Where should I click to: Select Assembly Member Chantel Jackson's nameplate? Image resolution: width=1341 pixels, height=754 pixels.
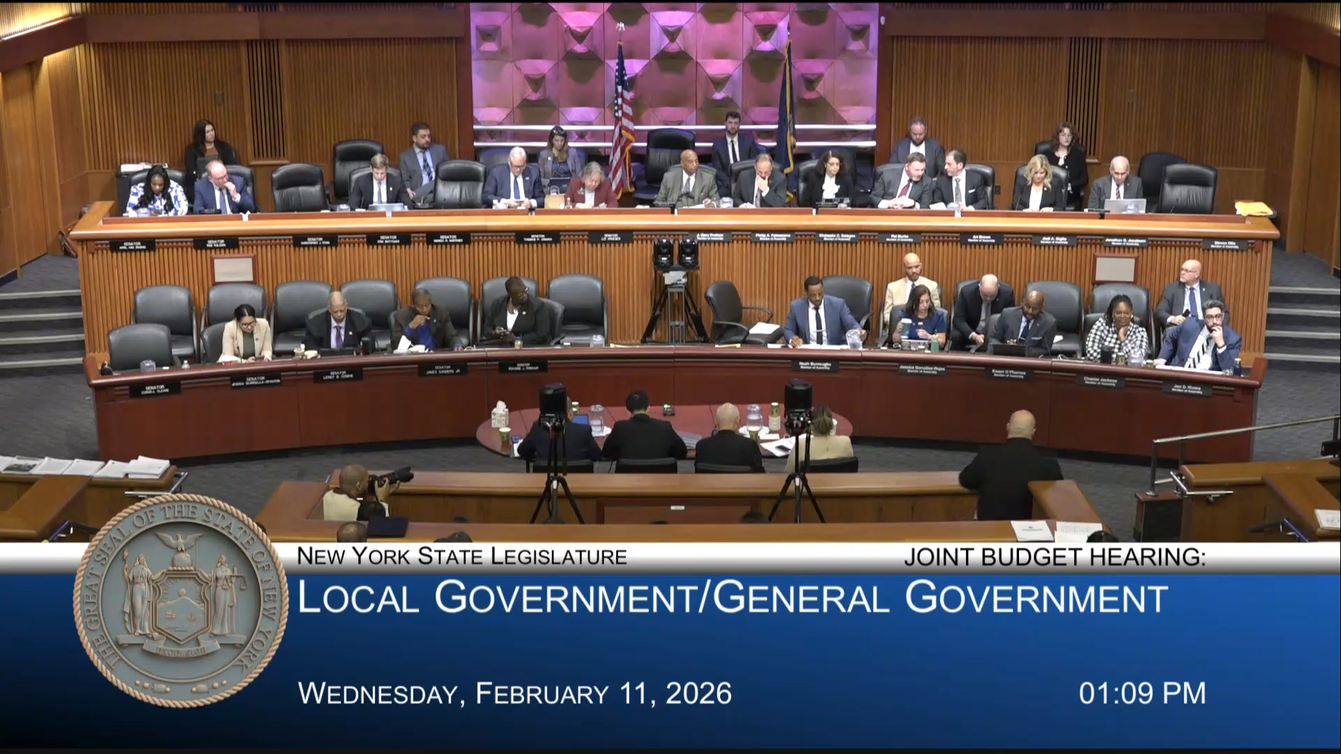(x=1101, y=381)
